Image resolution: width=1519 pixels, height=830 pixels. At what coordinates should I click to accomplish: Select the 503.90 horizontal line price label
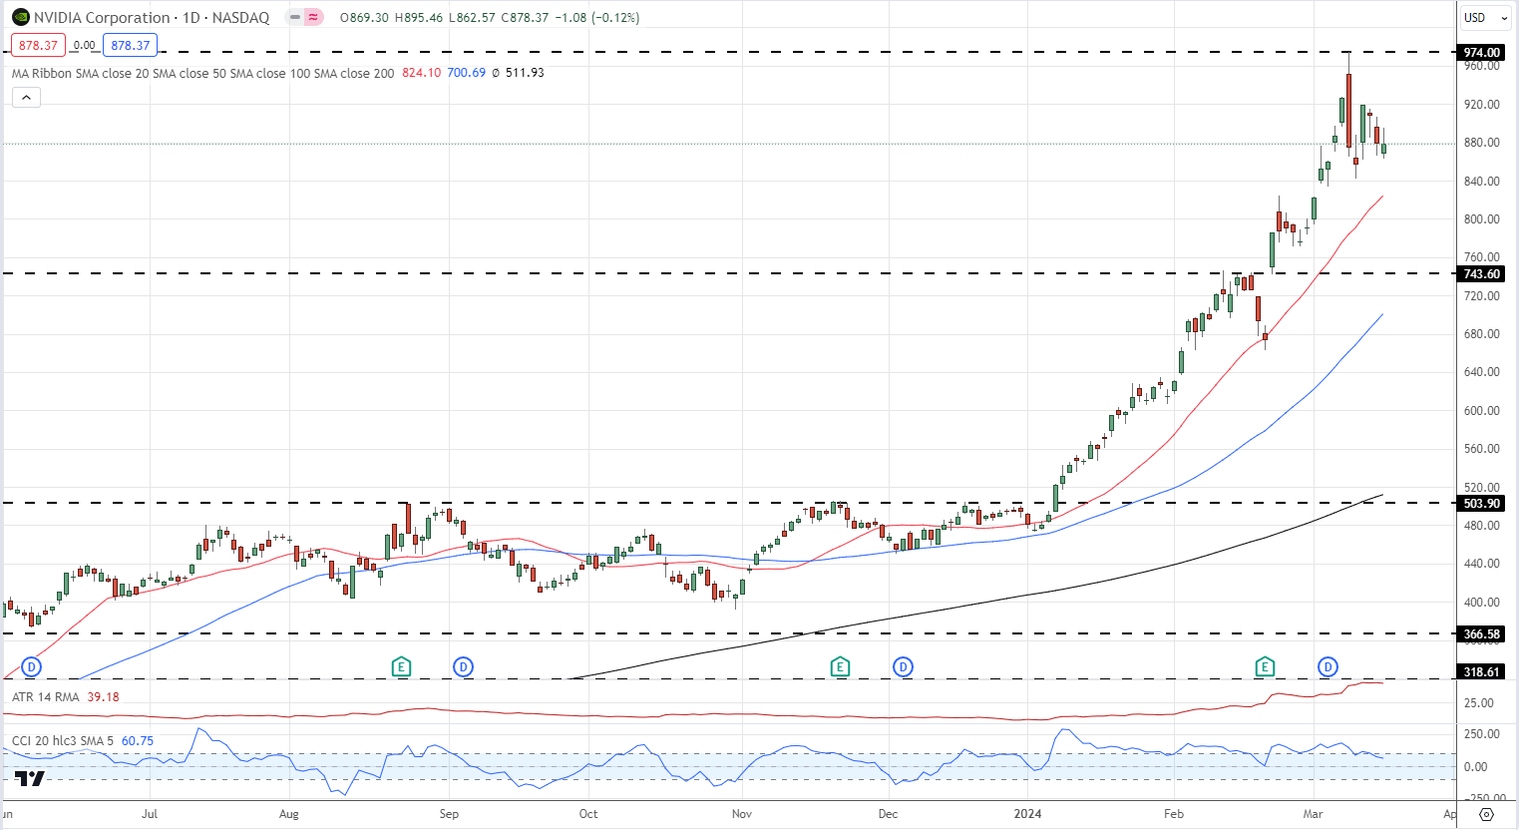click(x=1481, y=503)
